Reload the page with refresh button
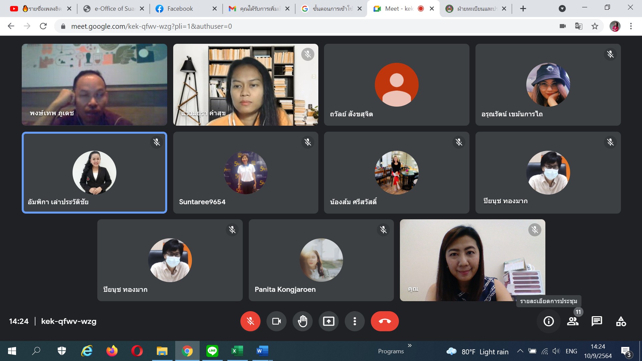This screenshot has width=642, height=361. point(43,26)
